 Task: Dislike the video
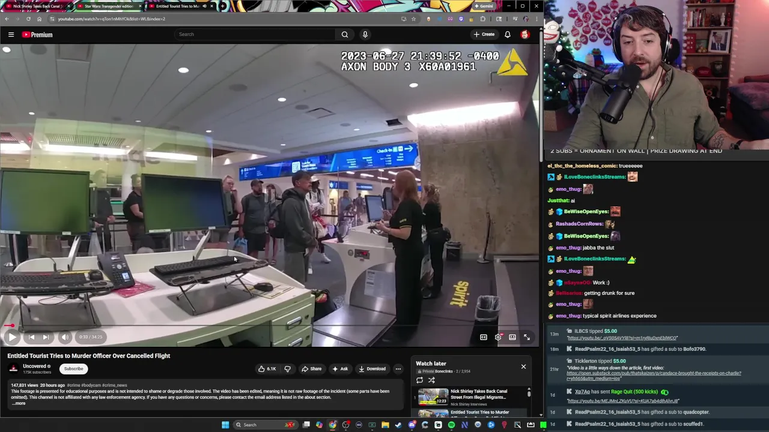(x=287, y=369)
